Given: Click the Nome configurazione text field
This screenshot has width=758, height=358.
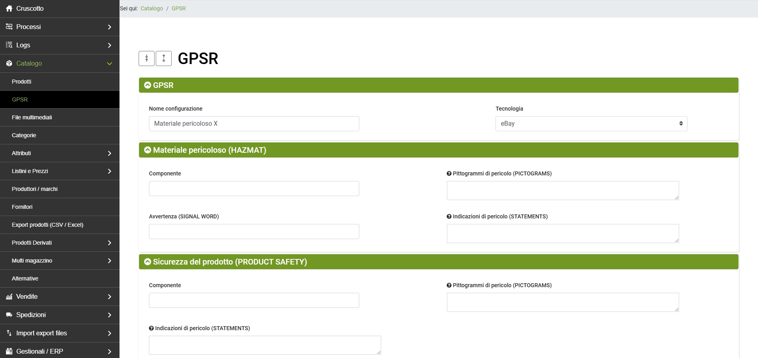Looking at the screenshot, I should [254, 124].
